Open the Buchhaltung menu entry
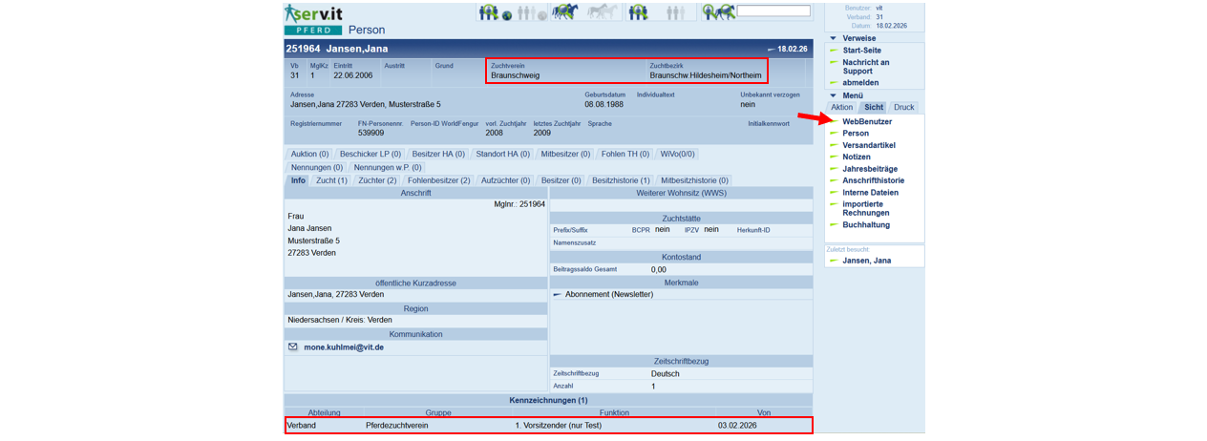 [865, 225]
